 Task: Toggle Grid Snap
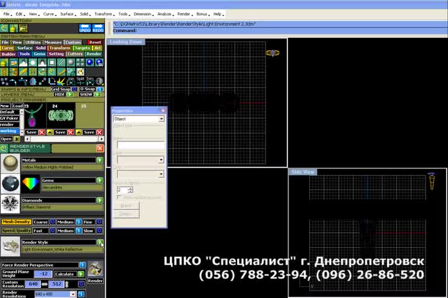pos(74,89)
